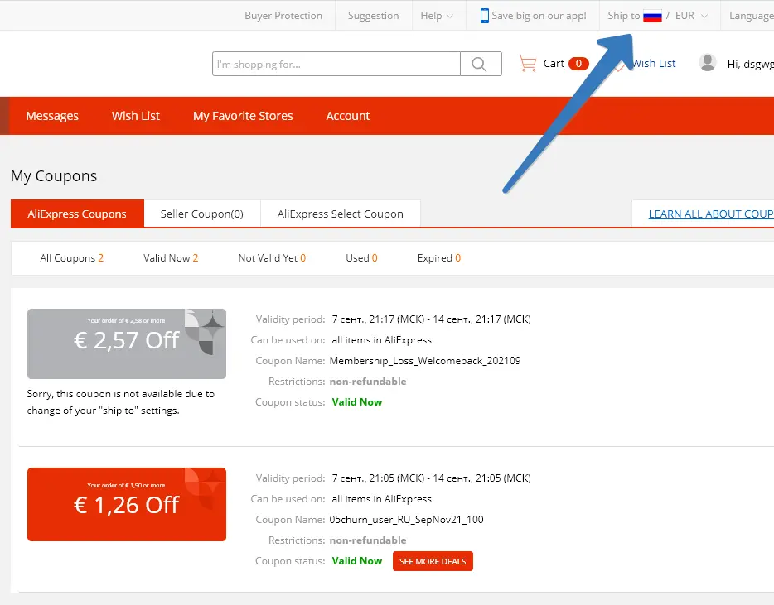Filter by Used coupons

pyautogui.click(x=361, y=258)
